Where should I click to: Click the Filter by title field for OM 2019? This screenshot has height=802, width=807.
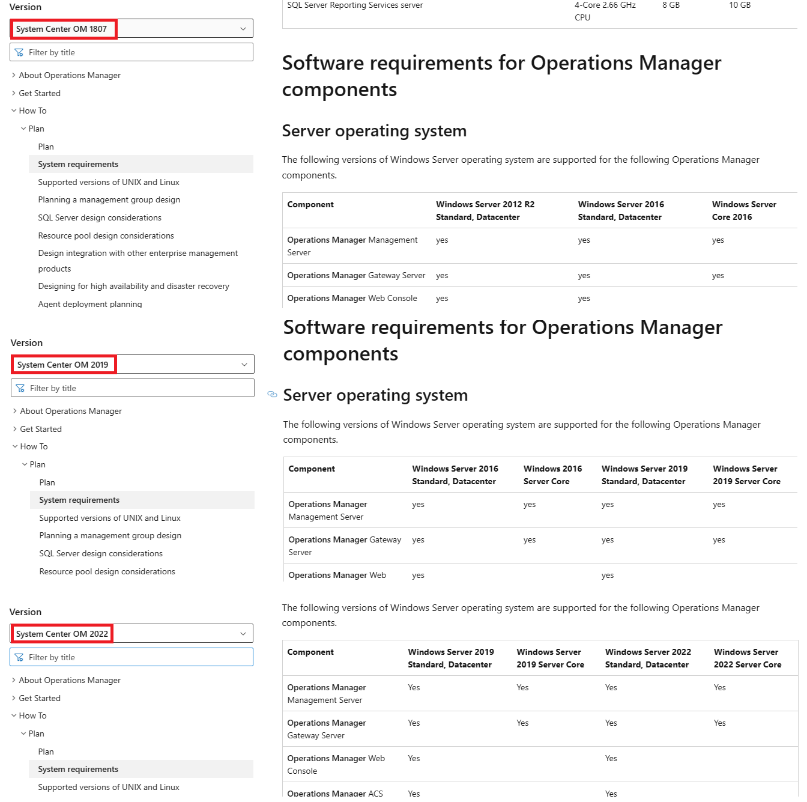tap(133, 388)
